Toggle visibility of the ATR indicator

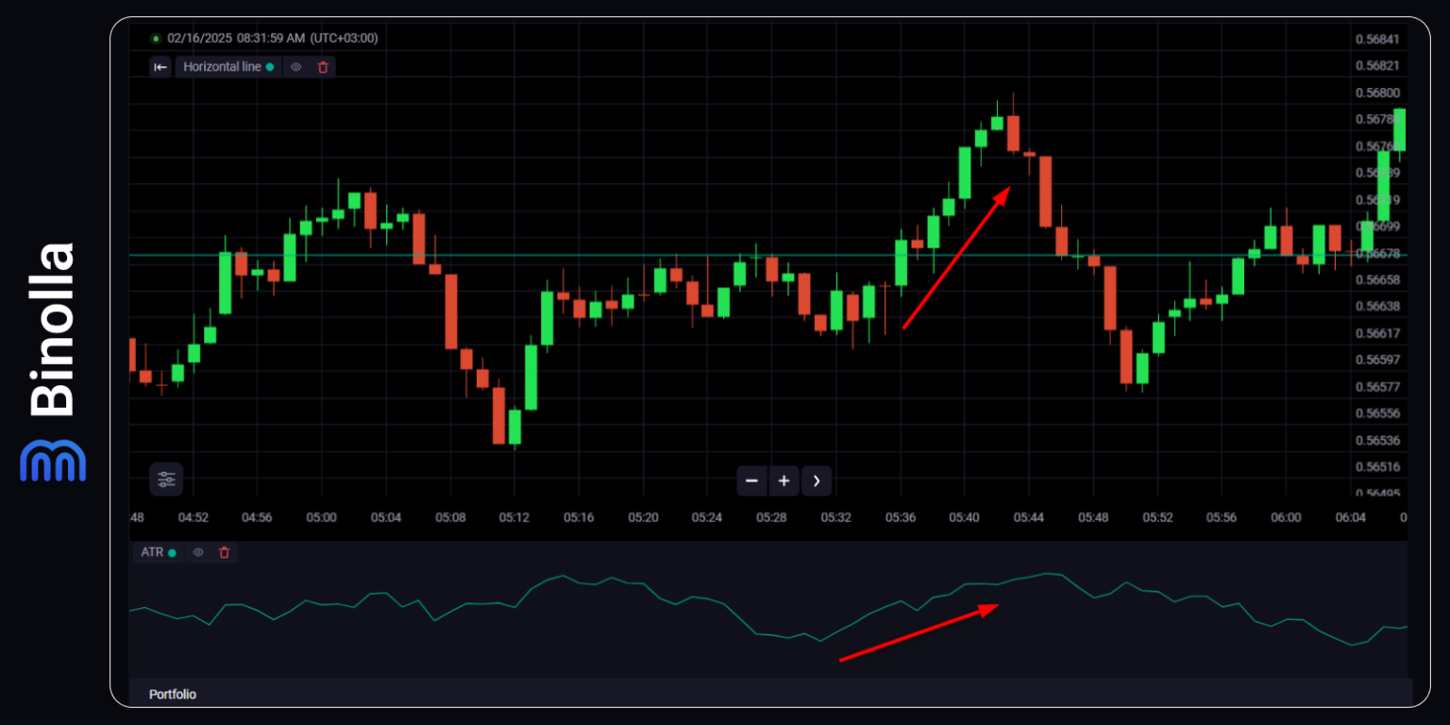[x=198, y=552]
